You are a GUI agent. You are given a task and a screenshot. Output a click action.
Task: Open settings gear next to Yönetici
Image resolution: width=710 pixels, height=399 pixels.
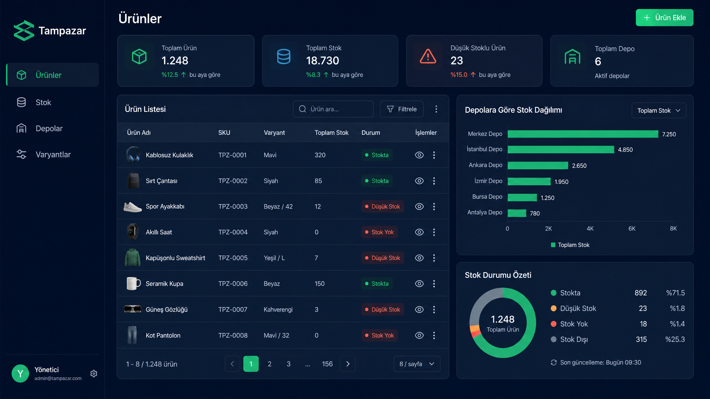(x=94, y=373)
